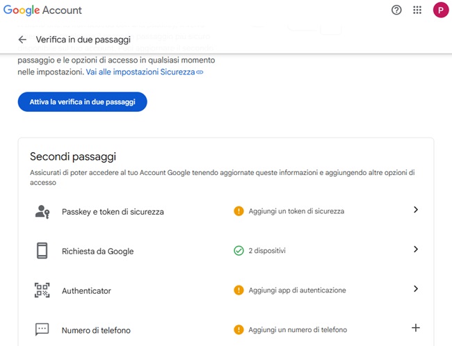This screenshot has width=452, height=346.
Task: Add a phone number with plus icon
Action: [x=416, y=328]
